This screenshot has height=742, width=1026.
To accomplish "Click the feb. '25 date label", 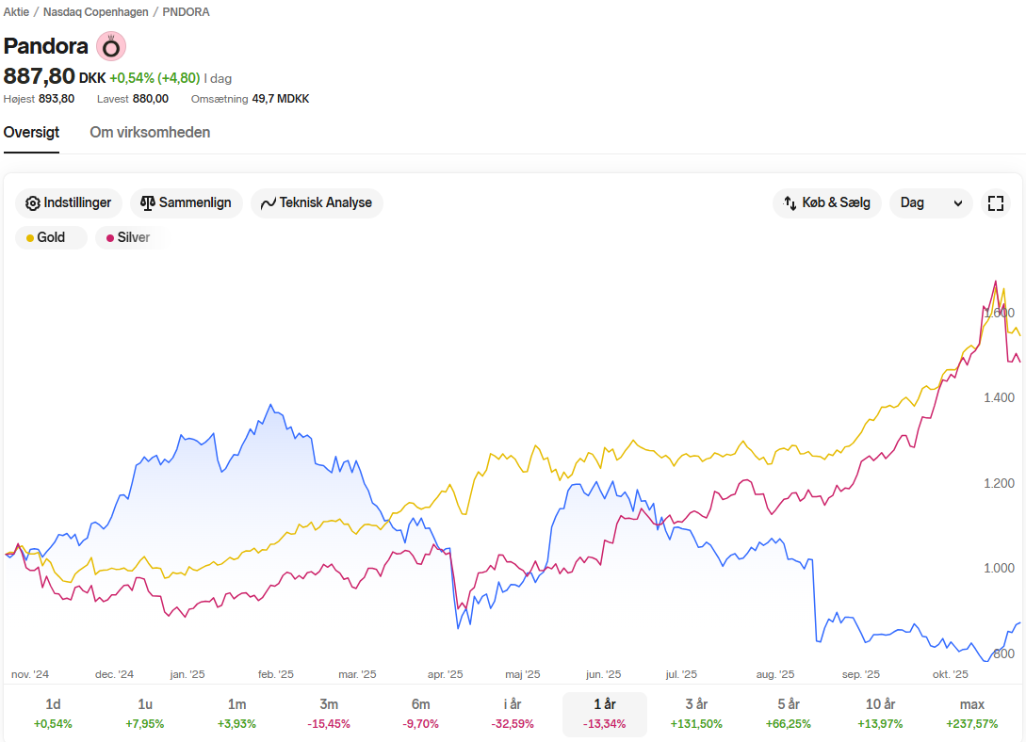I will (x=276, y=674).
